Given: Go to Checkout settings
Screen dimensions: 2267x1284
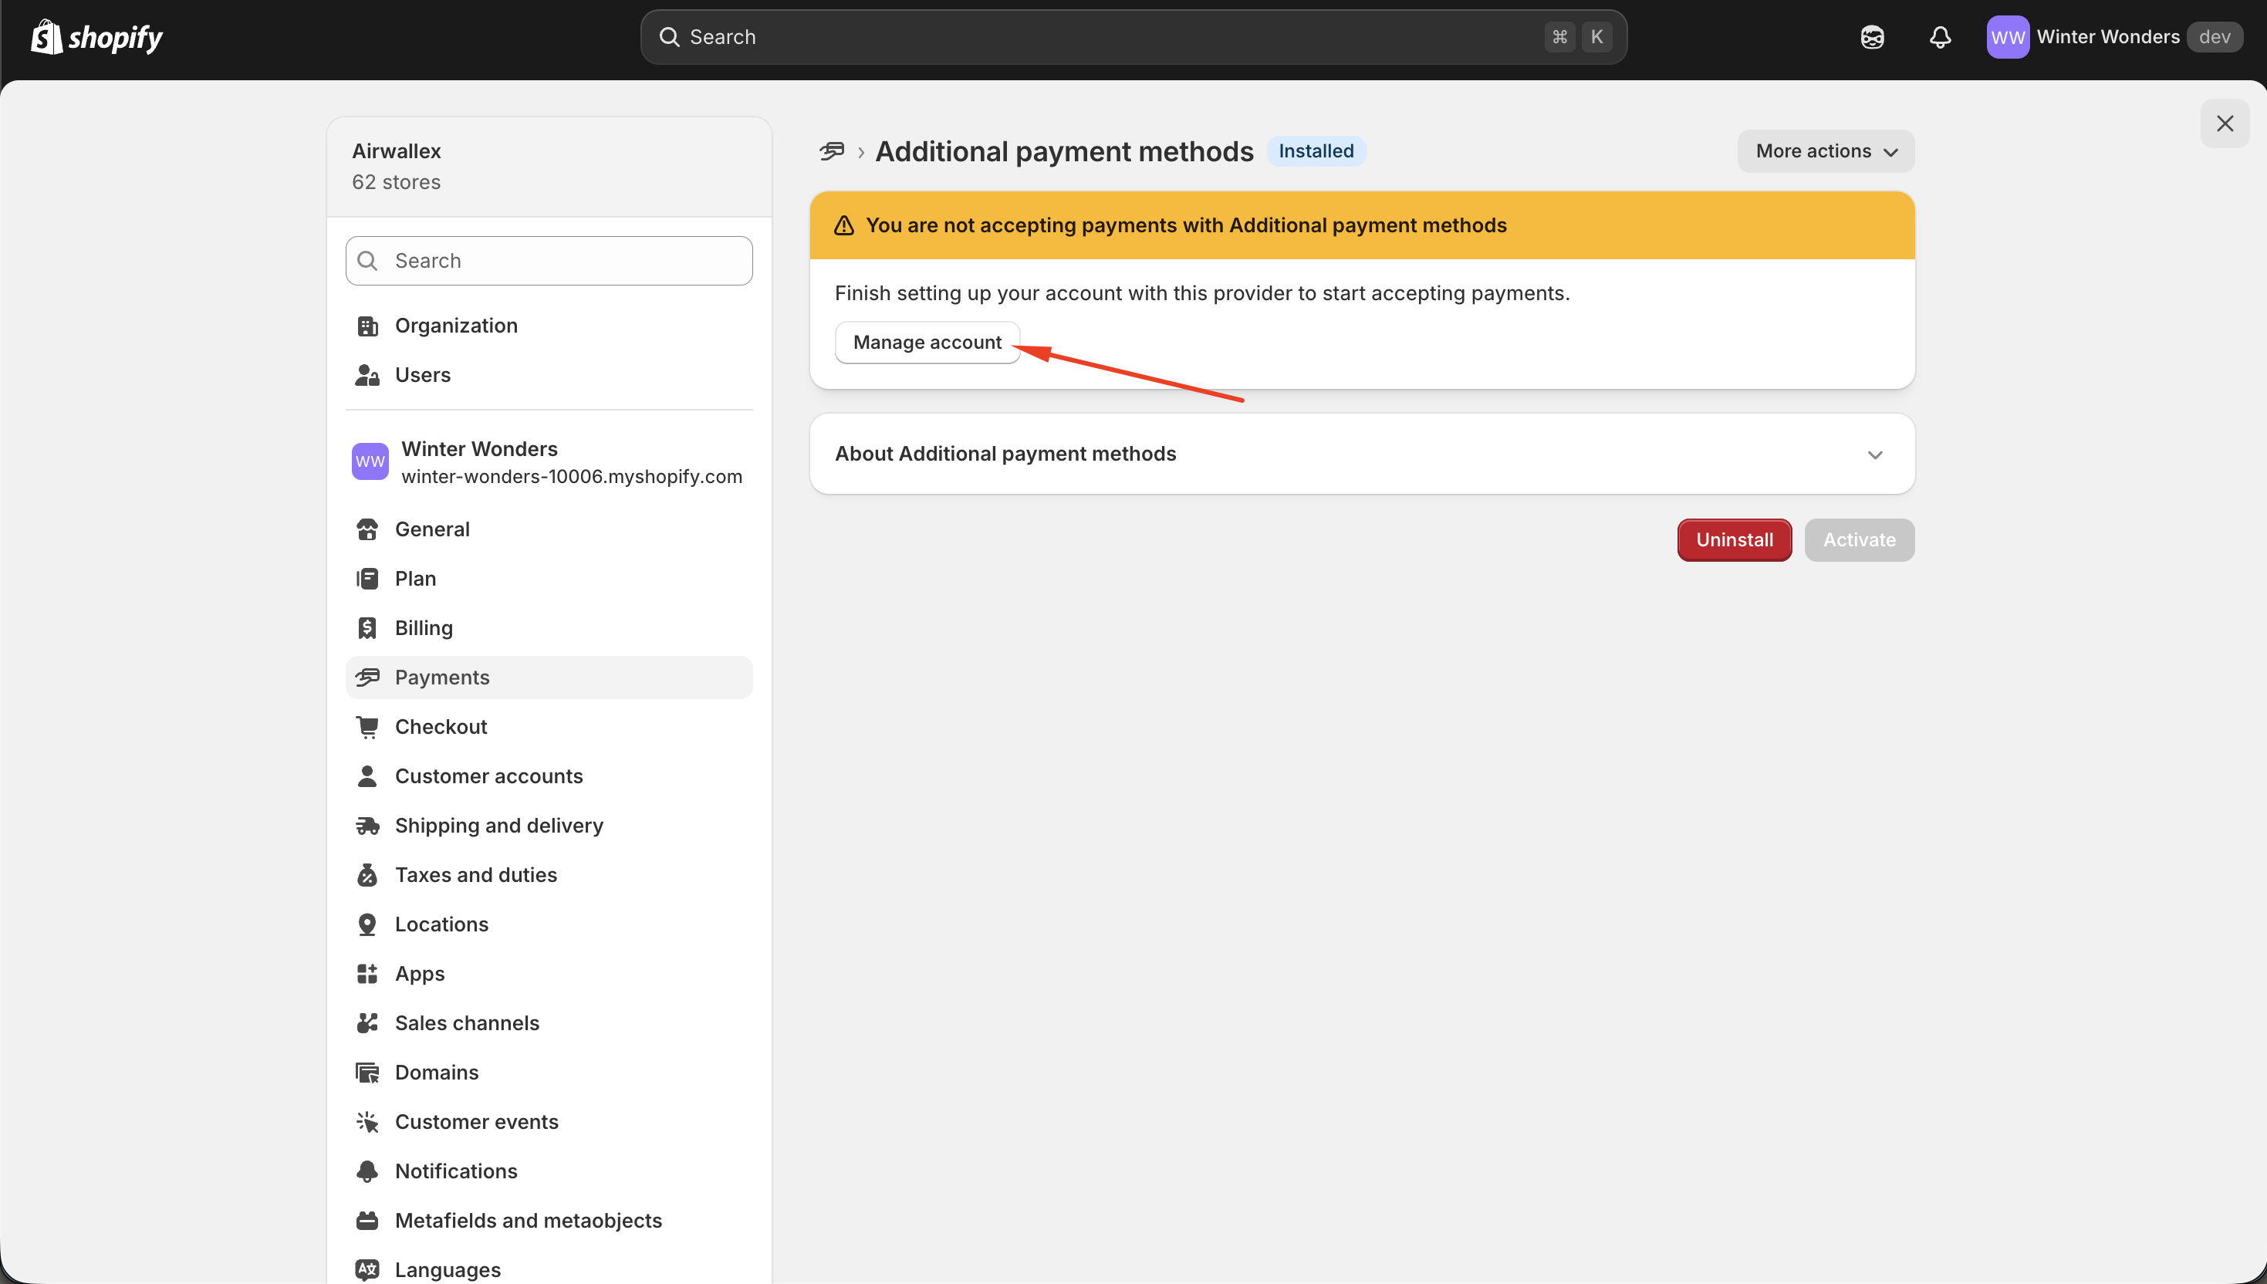Looking at the screenshot, I should point(549,728).
